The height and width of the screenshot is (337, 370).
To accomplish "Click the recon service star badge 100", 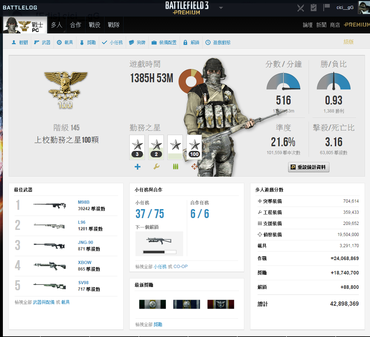I will [x=194, y=147].
